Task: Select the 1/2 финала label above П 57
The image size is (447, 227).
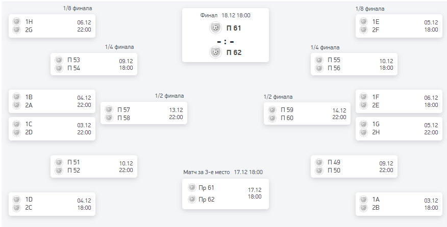Action: click(x=169, y=96)
